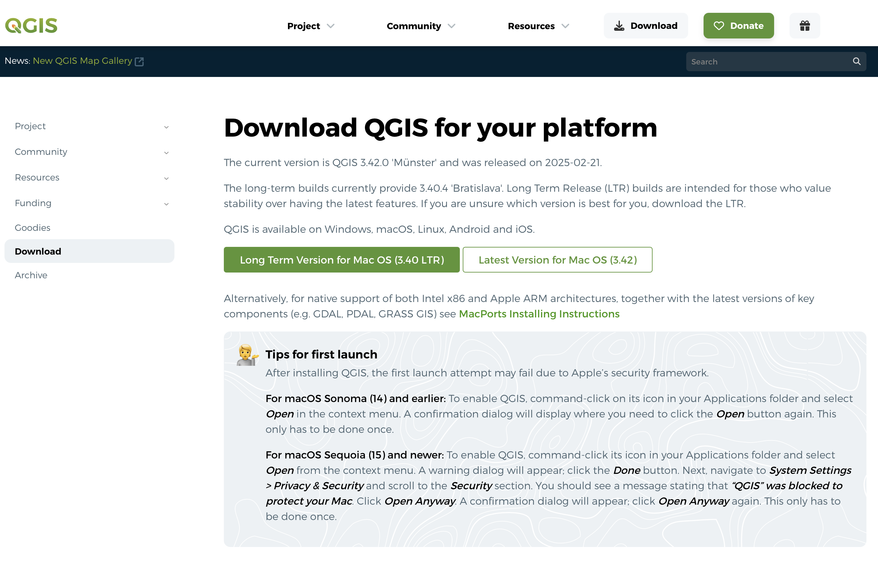Image resolution: width=878 pixels, height=563 pixels.
Task: Select Project in the sidebar
Action: pyautogui.click(x=30, y=127)
